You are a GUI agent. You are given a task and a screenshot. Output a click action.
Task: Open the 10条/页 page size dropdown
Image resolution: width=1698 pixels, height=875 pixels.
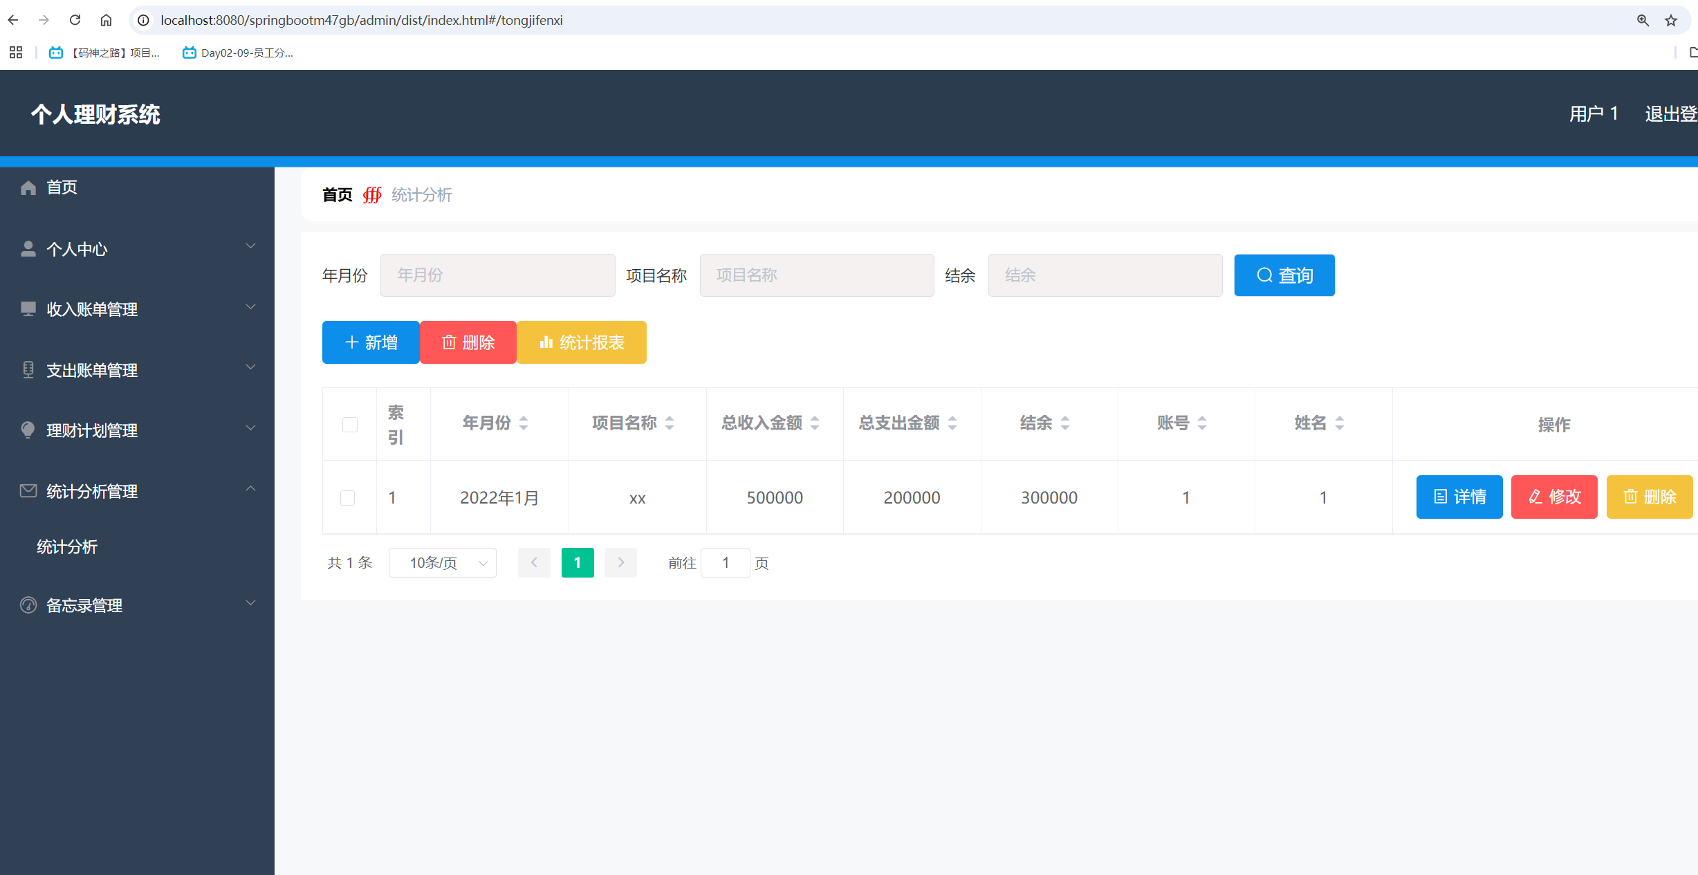tap(442, 562)
